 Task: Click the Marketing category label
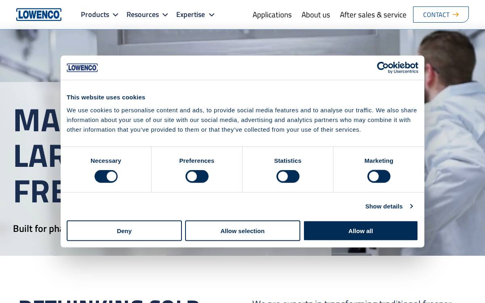click(x=379, y=161)
